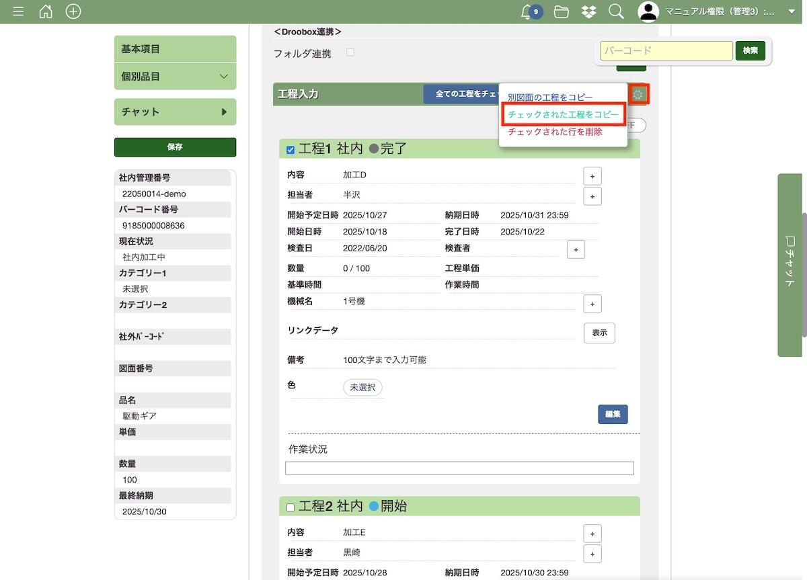Screen dimensions: 807x580
Task: Choose チェックされた行を削除 from menu
Action: pos(555,132)
